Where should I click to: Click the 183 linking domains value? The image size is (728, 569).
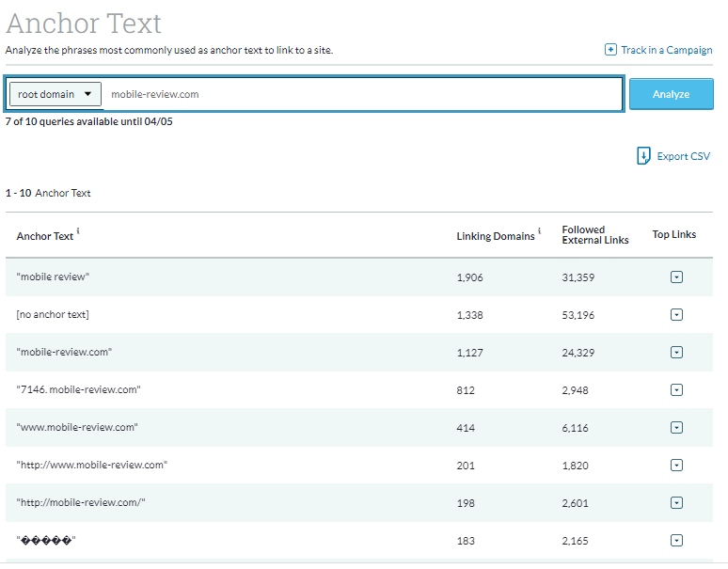pos(466,541)
